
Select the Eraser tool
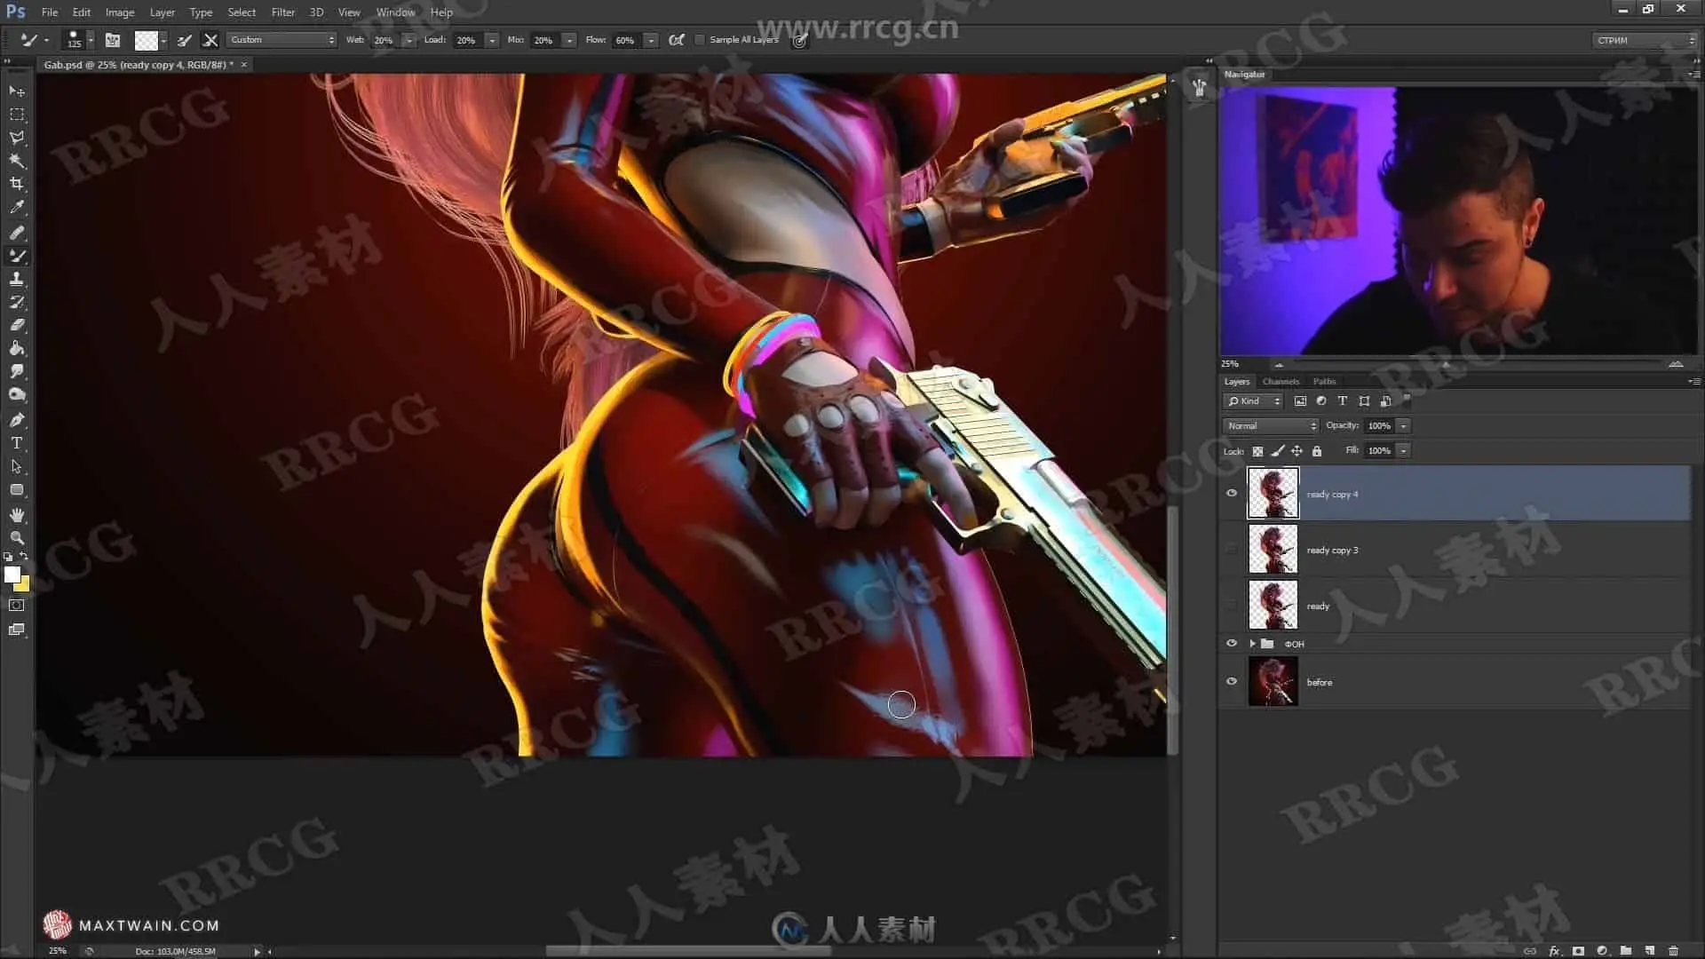tap(17, 325)
